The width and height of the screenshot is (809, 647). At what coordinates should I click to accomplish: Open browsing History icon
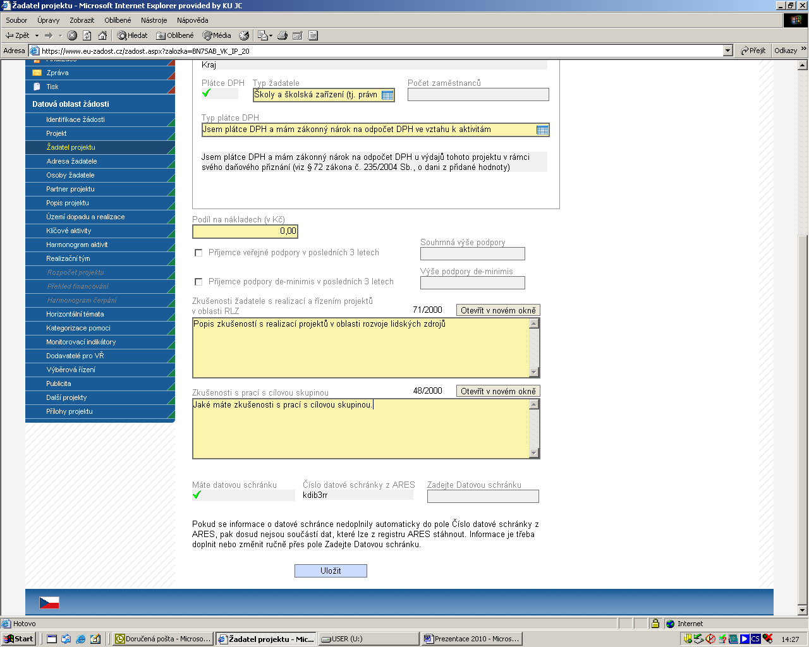point(244,35)
